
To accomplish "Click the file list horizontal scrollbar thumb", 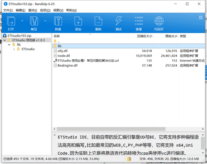I will tap(111, 129).
